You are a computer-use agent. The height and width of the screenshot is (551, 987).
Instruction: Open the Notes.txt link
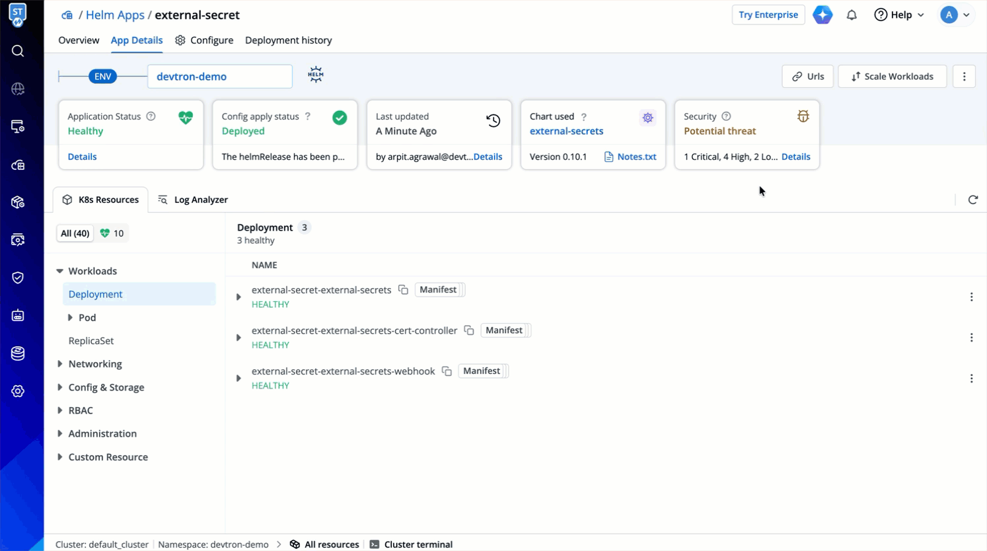[x=636, y=157]
